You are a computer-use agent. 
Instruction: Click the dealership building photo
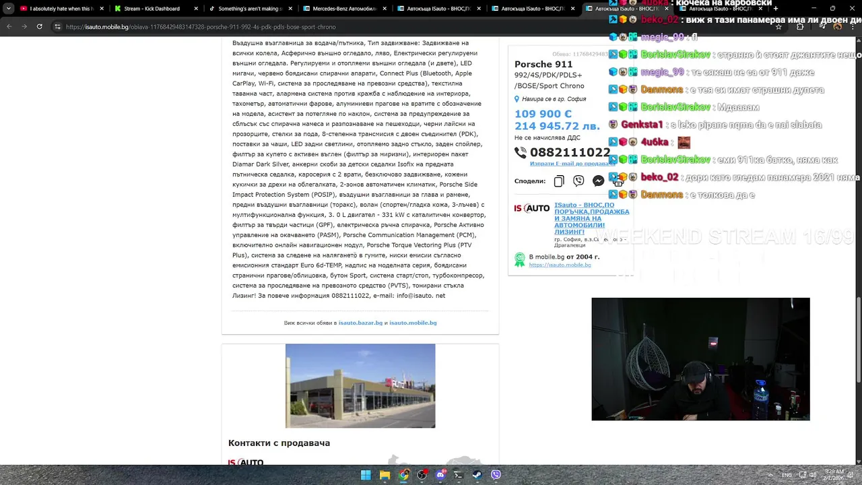click(x=360, y=386)
